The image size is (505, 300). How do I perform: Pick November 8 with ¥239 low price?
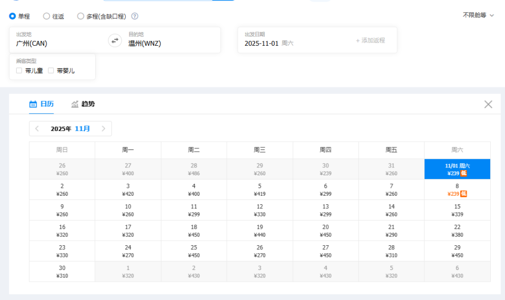click(457, 190)
